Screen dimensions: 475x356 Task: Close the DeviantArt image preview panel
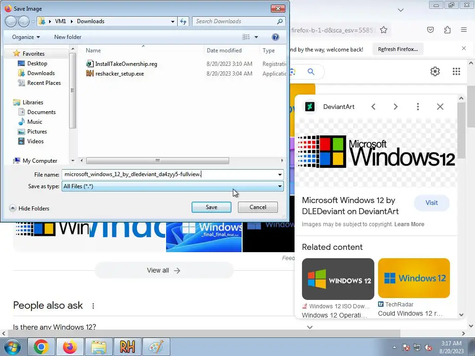pyautogui.click(x=440, y=107)
